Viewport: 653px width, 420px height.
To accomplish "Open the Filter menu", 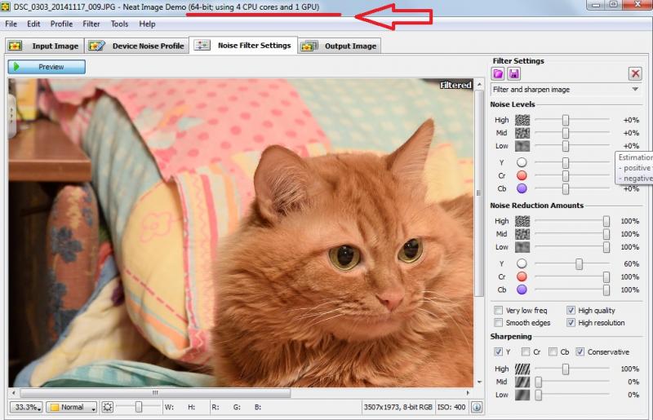I will [x=91, y=24].
